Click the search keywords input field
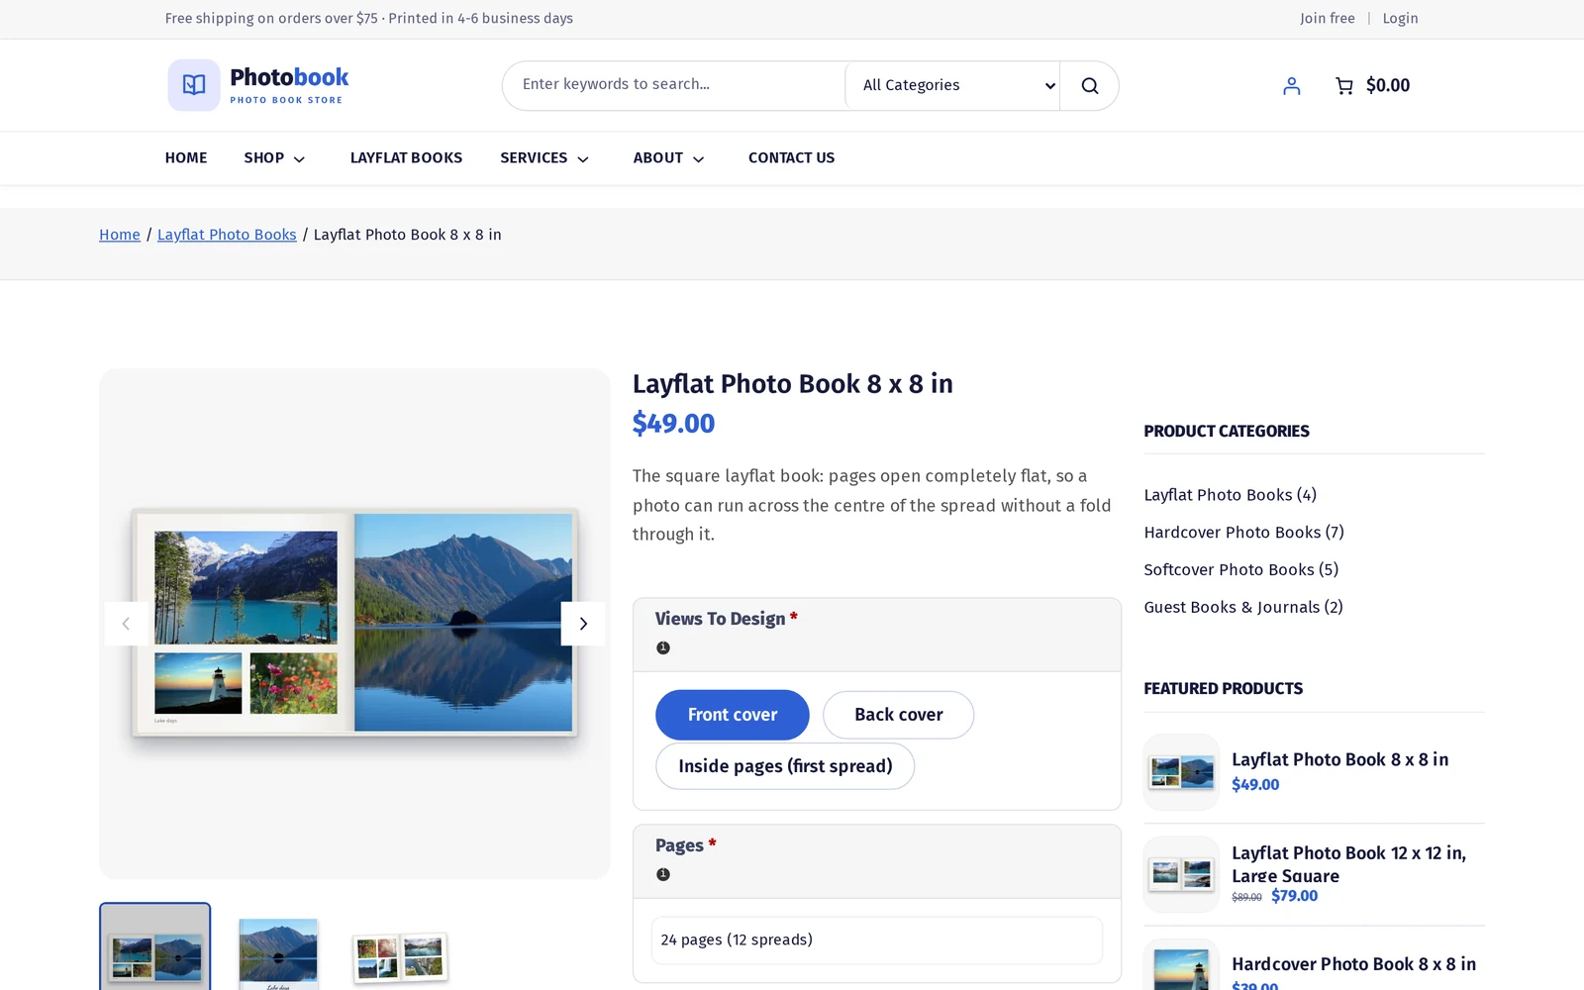 [675, 85]
